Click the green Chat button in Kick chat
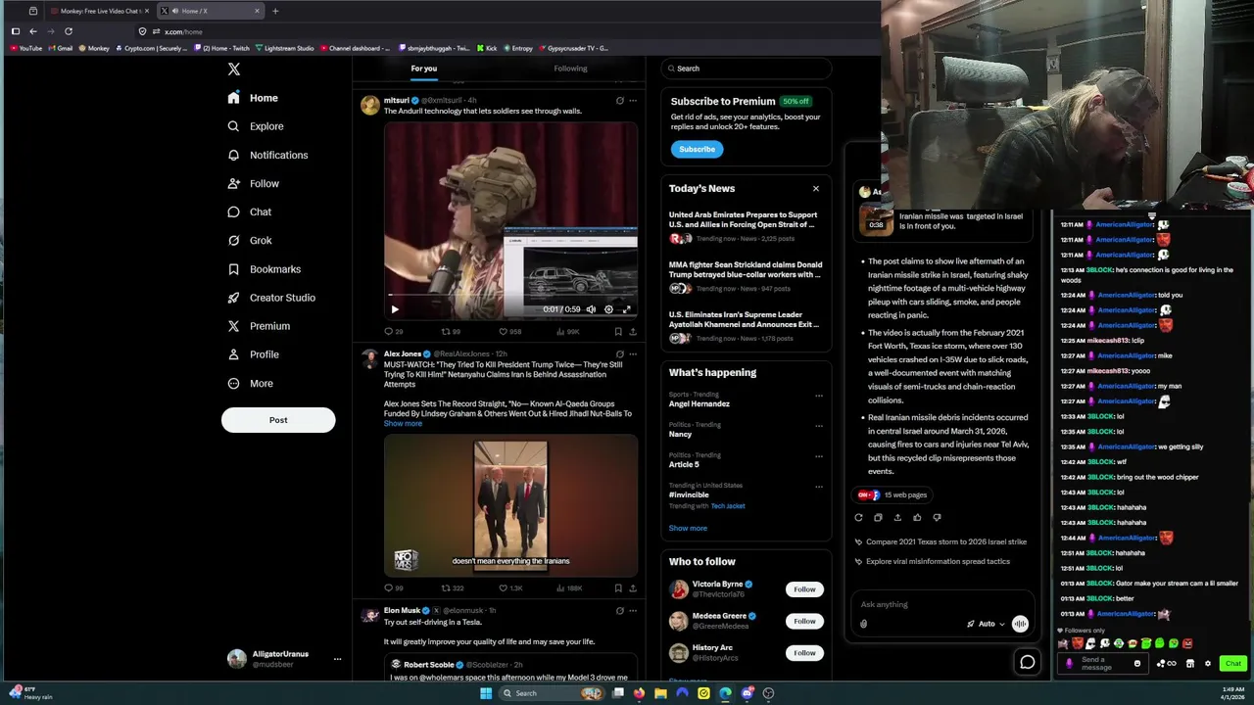 pos(1232,664)
